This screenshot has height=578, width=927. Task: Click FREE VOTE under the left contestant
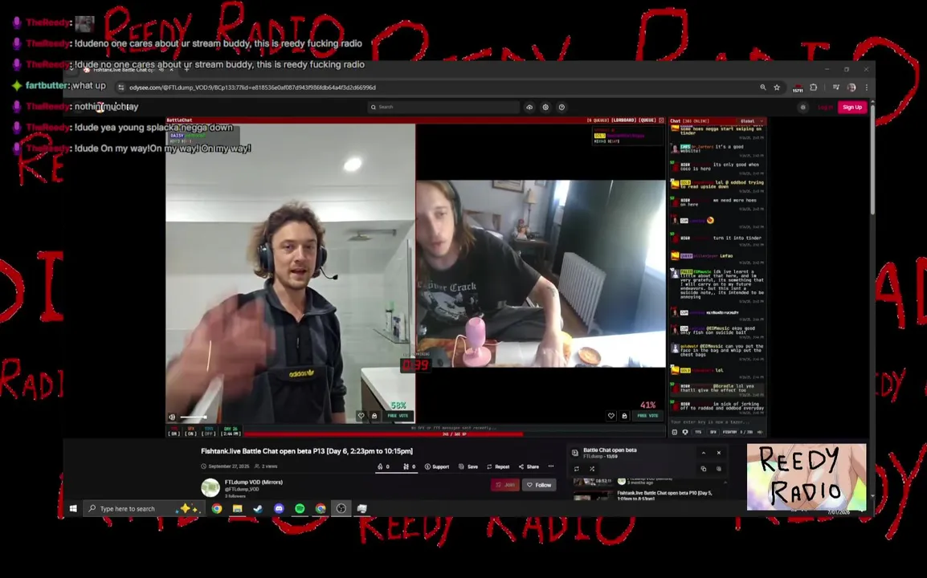(398, 416)
